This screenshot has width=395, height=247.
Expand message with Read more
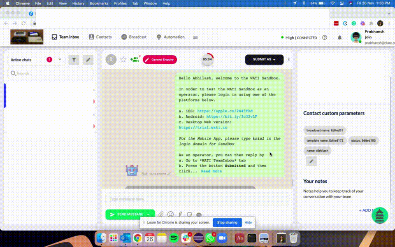211,171
